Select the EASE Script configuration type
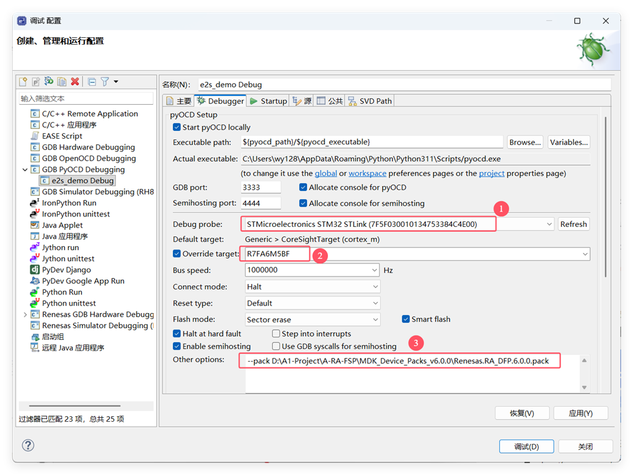633x475 pixels. point(62,136)
